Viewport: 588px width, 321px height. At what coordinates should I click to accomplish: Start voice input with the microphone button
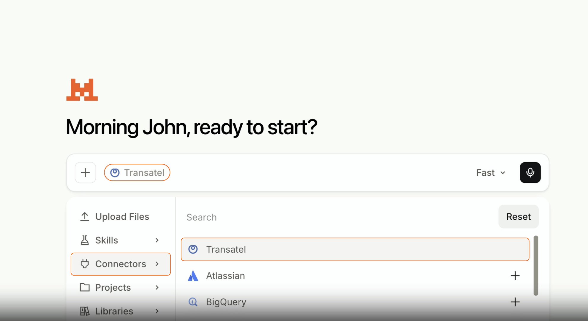530,172
